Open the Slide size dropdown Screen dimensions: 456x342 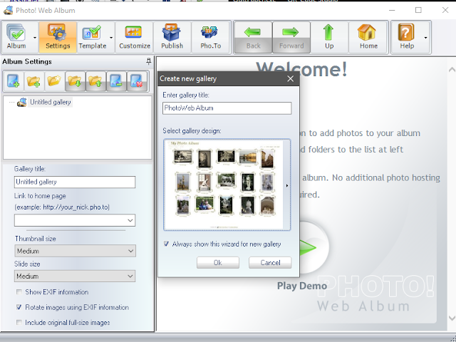click(x=75, y=276)
